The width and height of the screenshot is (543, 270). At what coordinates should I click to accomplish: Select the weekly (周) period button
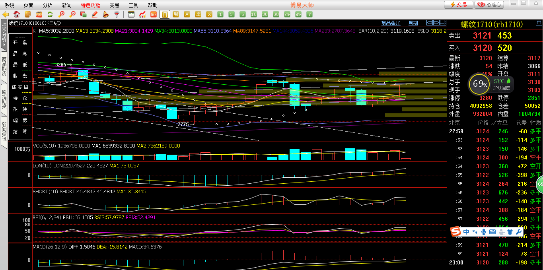pos(176,14)
